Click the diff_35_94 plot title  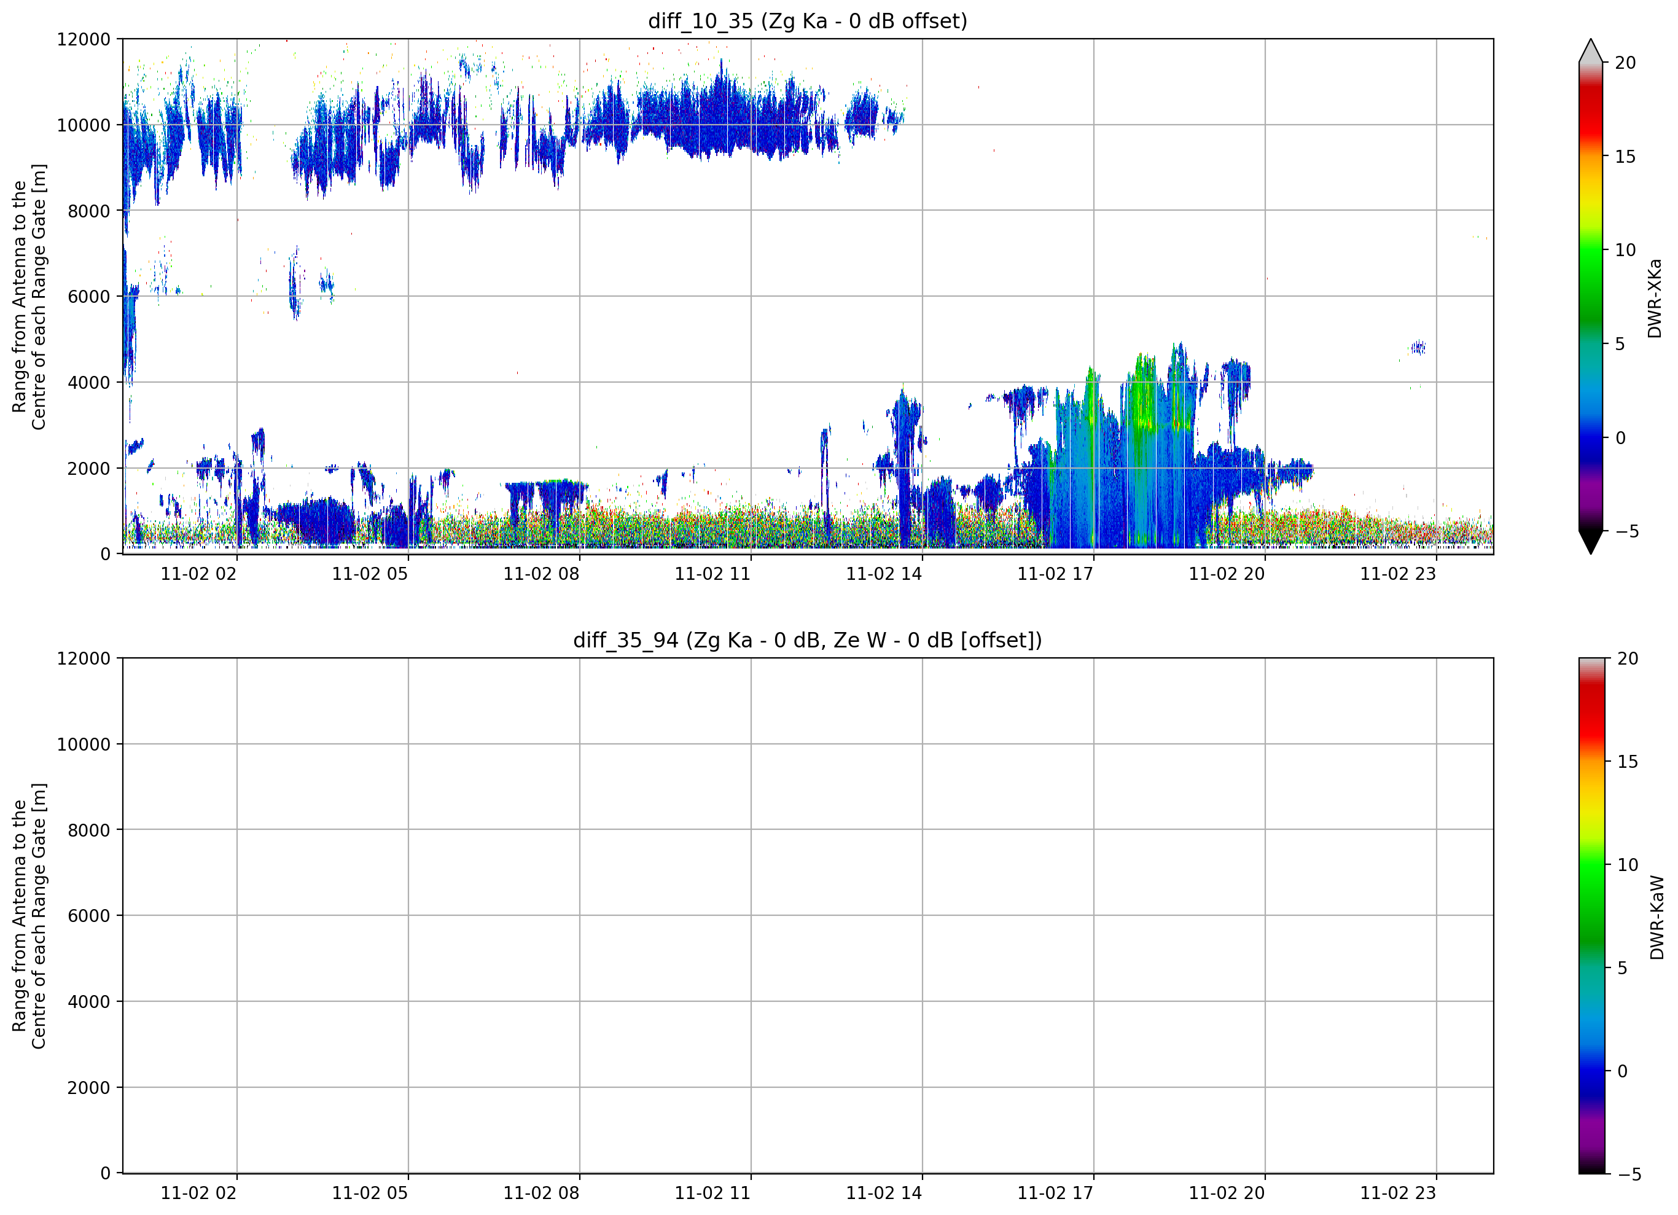(x=807, y=640)
